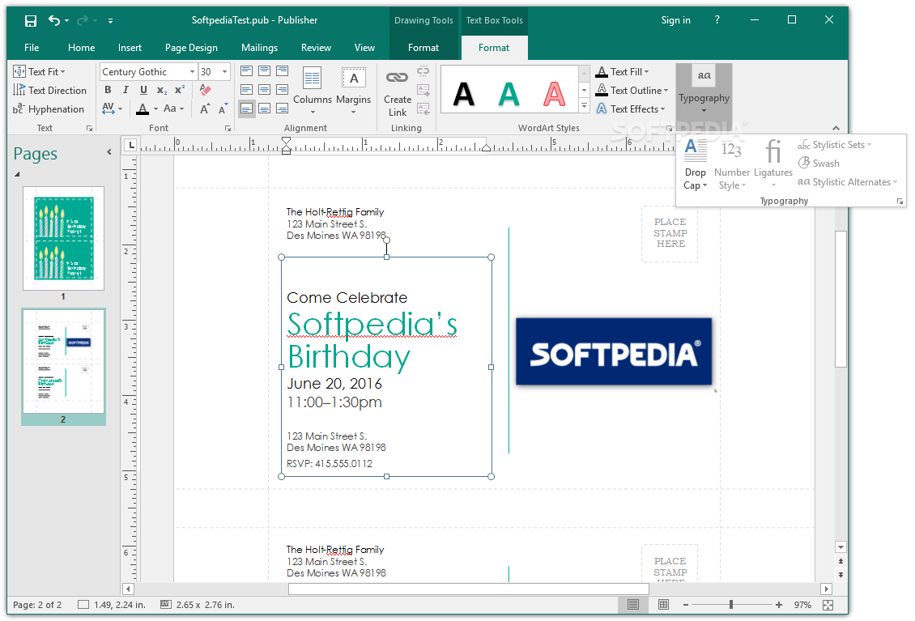Screen dimensions: 915x621
Task: Open Ligatures menu
Action: [773, 164]
